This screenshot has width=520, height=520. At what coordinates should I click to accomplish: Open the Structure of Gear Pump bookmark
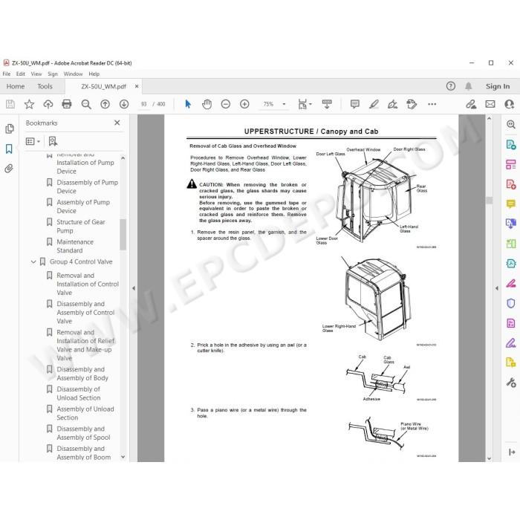click(81, 226)
